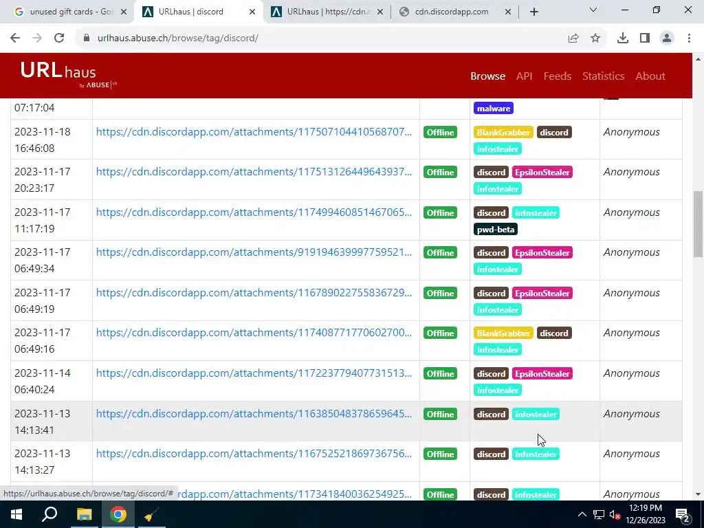Click the page vertical scrollbar thumb

click(698, 223)
